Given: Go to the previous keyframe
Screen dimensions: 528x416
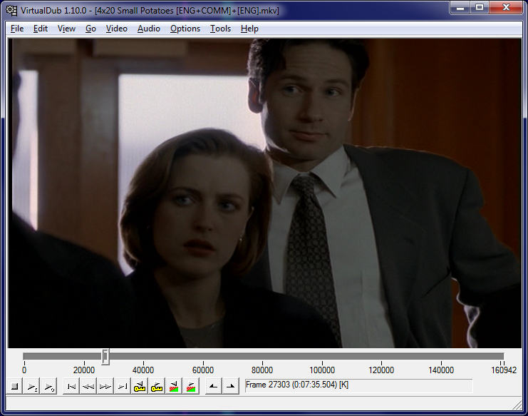Looking at the screenshot, I should point(140,386).
